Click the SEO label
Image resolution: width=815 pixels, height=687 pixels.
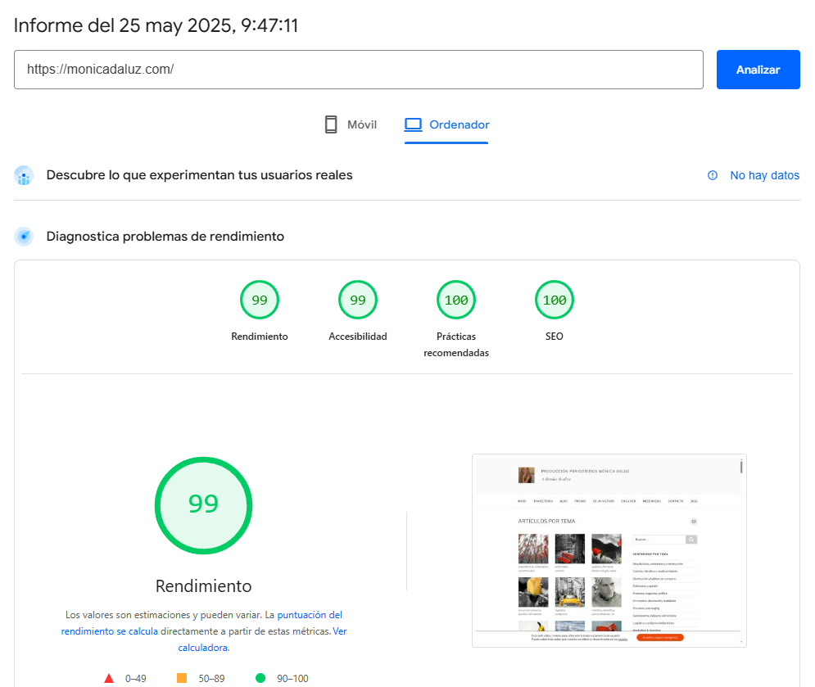[554, 337]
